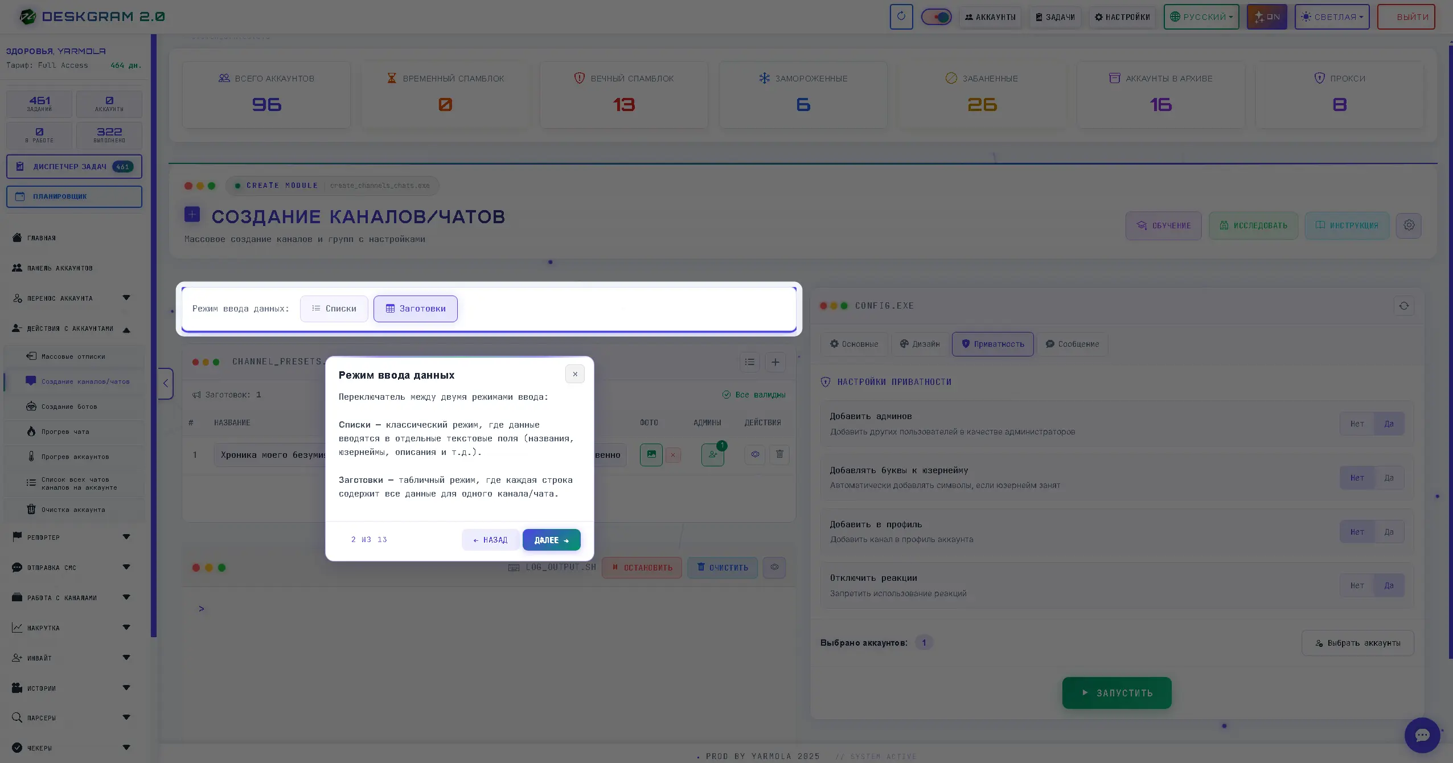Image resolution: width=1453 pixels, height=763 pixels.
Task: Click the Остановить log button
Action: point(642,568)
